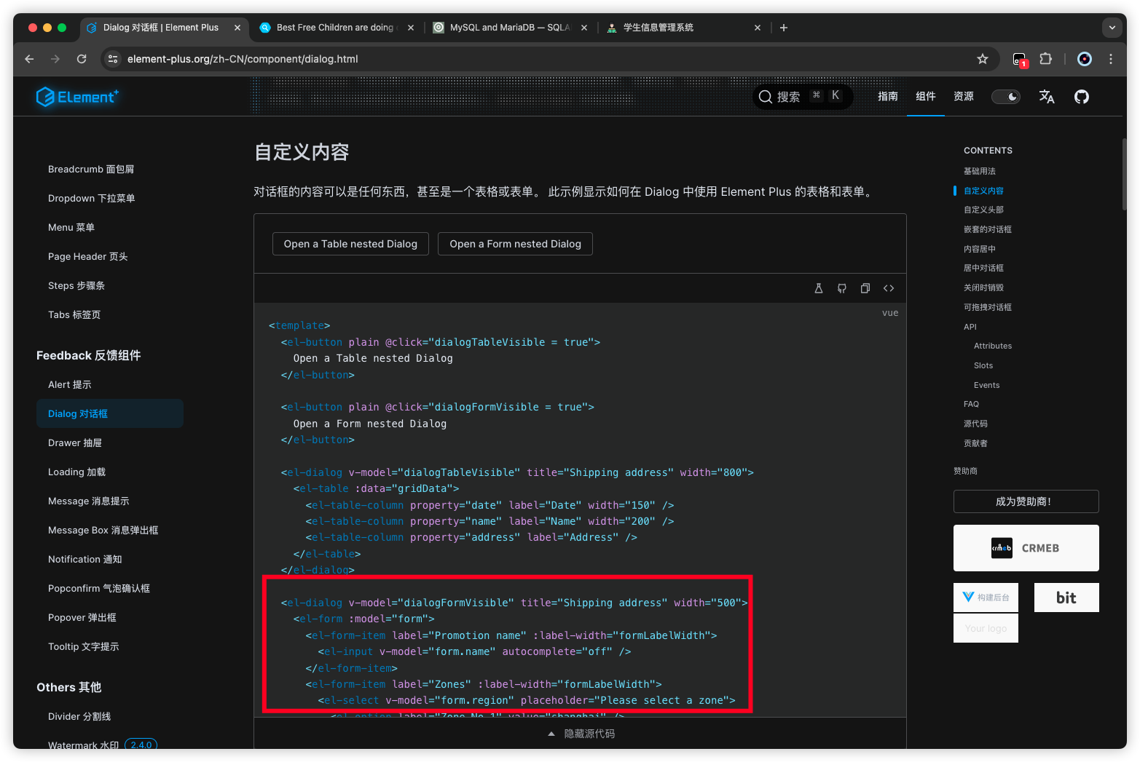
Task: Close the MySQL and MariaDB tab
Action: pyautogui.click(x=584, y=28)
